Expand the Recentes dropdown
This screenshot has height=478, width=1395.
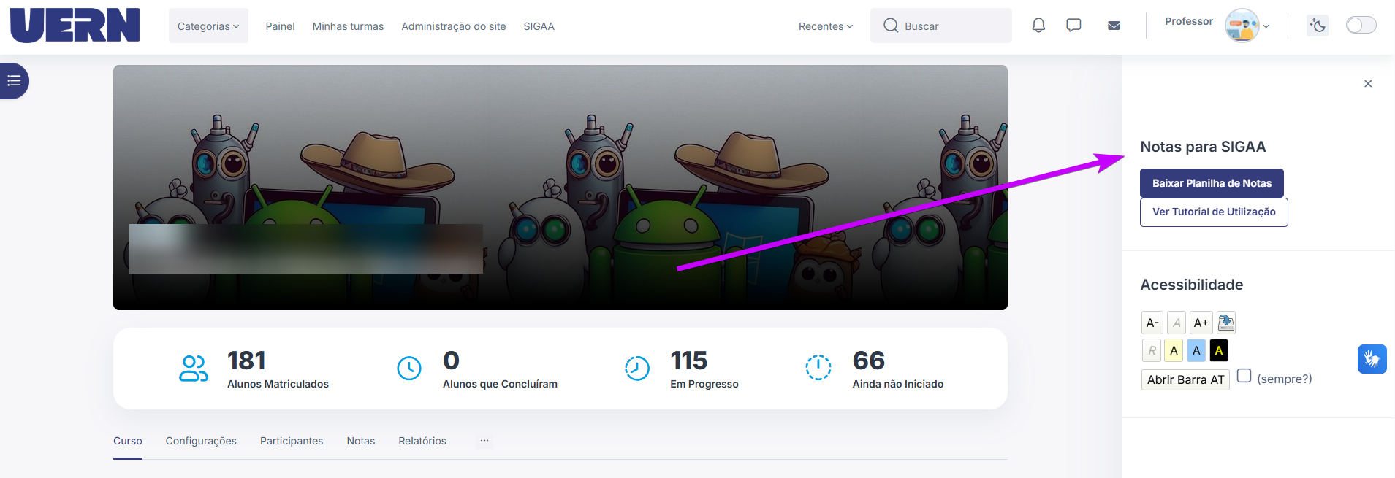click(826, 26)
